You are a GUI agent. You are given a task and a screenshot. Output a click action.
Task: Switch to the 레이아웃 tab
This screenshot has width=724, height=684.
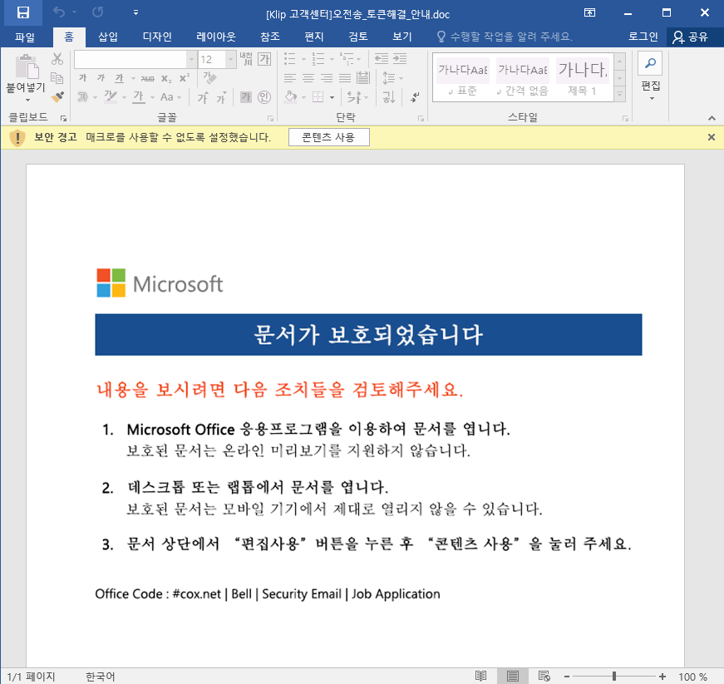click(x=215, y=37)
